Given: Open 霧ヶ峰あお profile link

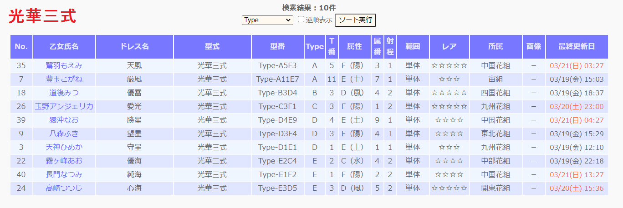Looking at the screenshot, I should click(x=64, y=161).
